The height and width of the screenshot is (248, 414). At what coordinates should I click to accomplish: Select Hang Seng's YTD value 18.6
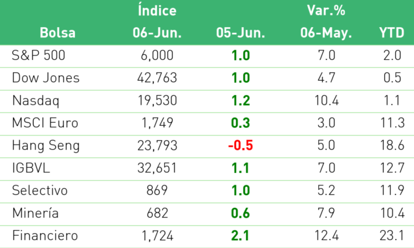[x=392, y=145]
